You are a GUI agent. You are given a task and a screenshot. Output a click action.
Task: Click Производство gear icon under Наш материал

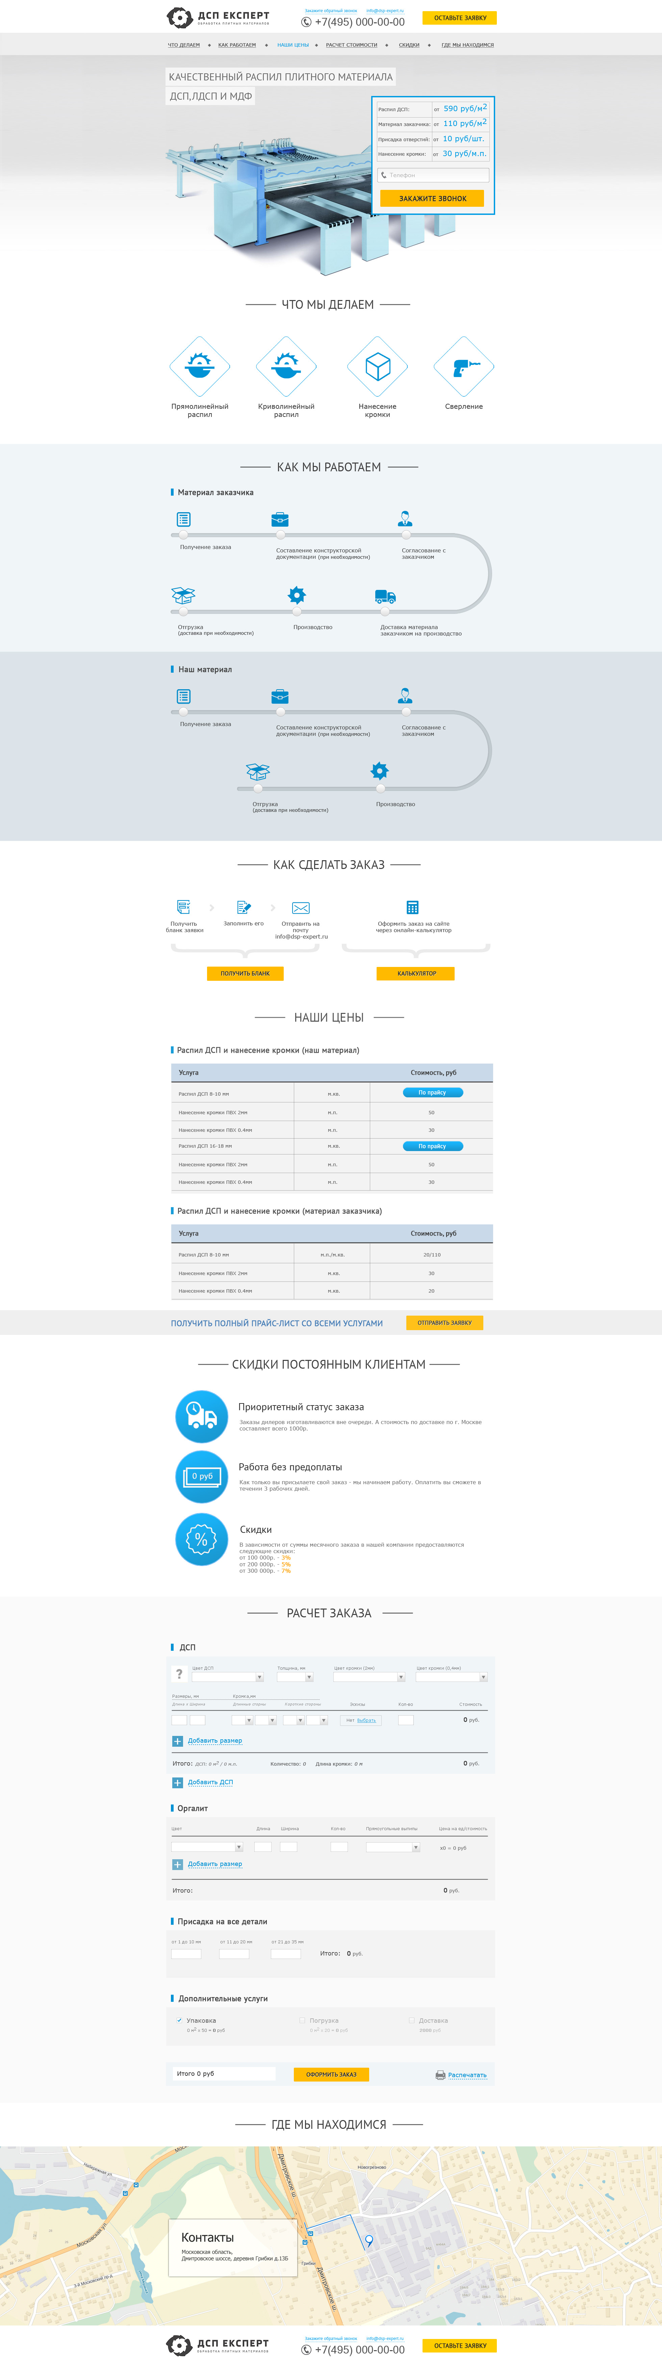click(x=379, y=771)
